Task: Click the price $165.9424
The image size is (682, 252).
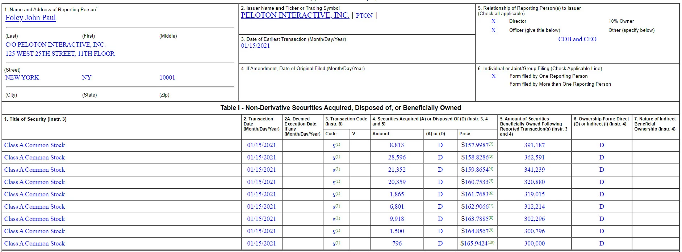Action: click(474, 243)
